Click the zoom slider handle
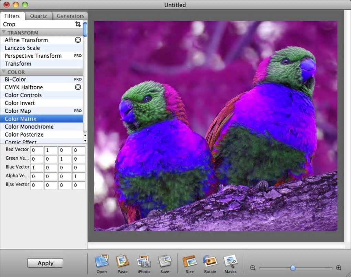This screenshot has width=351, height=277. coord(293,267)
